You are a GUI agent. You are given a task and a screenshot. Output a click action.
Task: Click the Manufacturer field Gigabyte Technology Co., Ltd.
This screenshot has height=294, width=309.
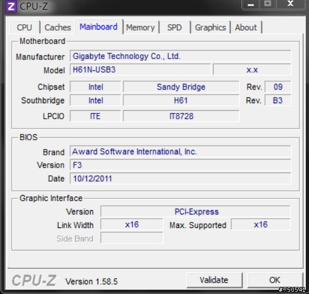180,56
